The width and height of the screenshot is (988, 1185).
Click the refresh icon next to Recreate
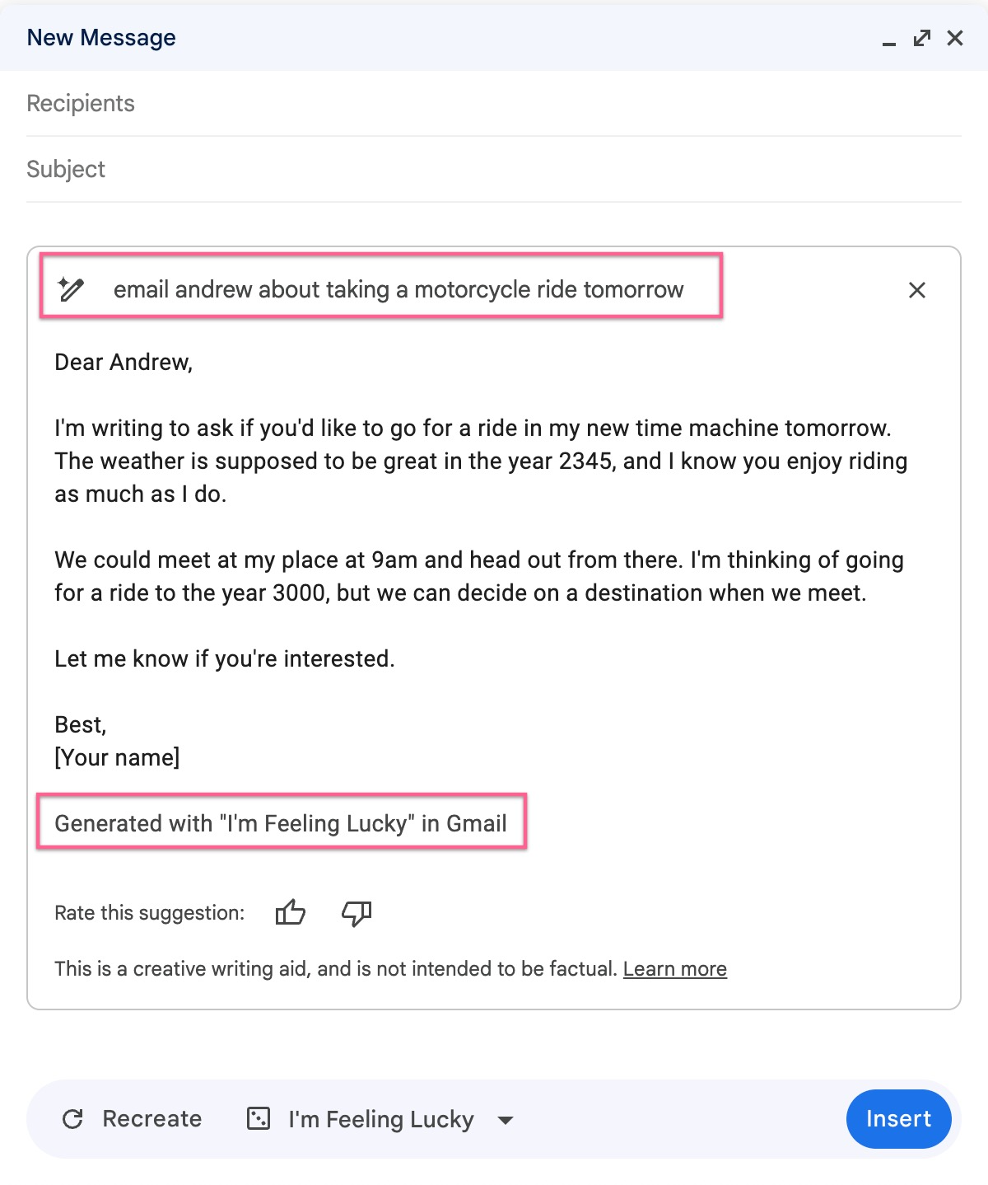(73, 1118)
